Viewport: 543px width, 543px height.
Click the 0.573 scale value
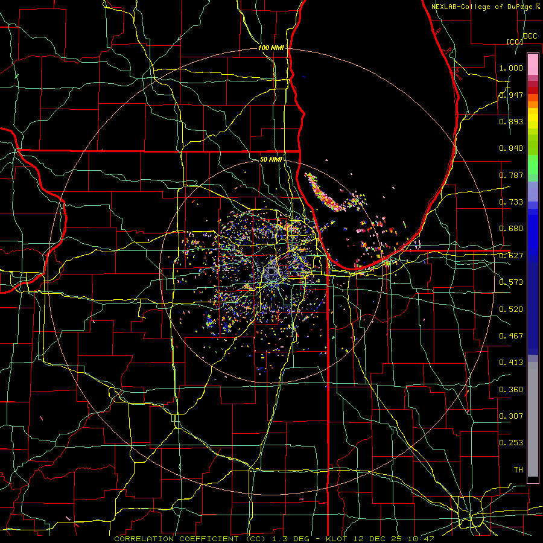(511, 282)
